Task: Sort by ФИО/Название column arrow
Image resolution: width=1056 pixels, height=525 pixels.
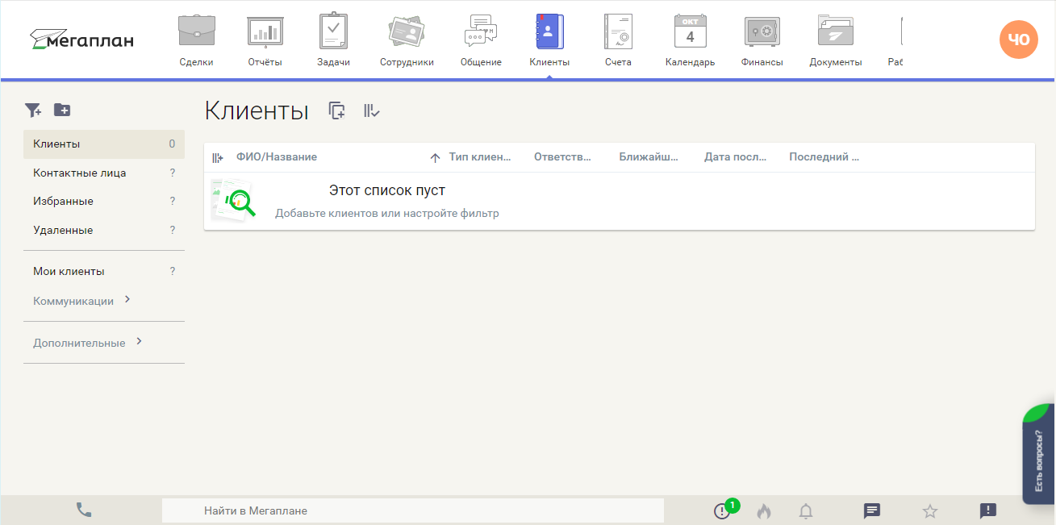Action: coord(435,158)
